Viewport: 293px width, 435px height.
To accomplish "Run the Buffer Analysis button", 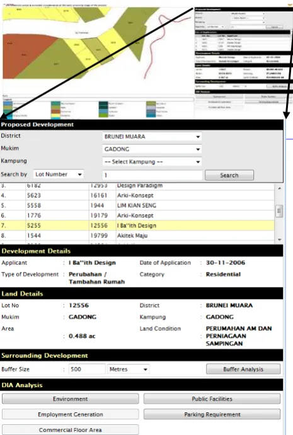I will pyautogui.click(x=243, y=370).
